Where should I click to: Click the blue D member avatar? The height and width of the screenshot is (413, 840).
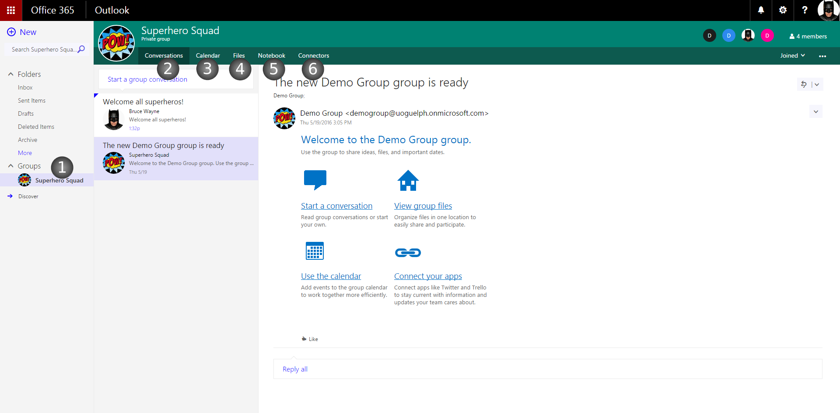(728, 36)
